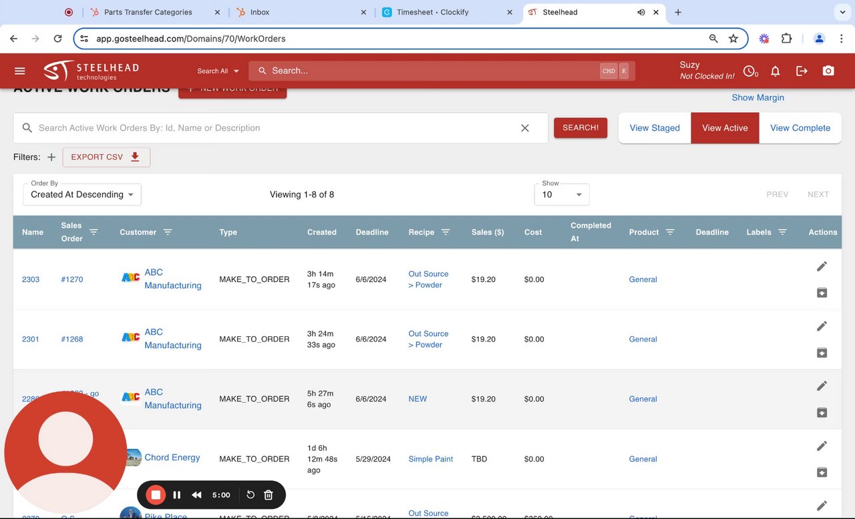Select the View Complete tab

coord(800,128)
